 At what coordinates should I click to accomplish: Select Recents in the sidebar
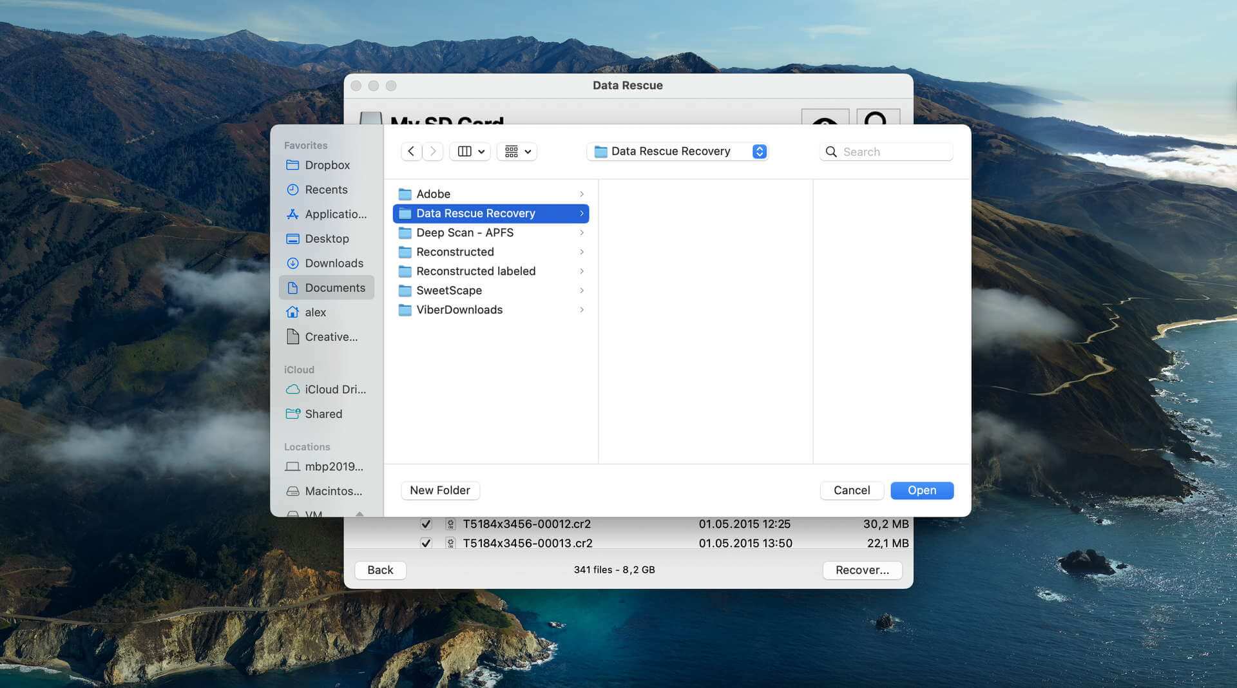(327, 189)
